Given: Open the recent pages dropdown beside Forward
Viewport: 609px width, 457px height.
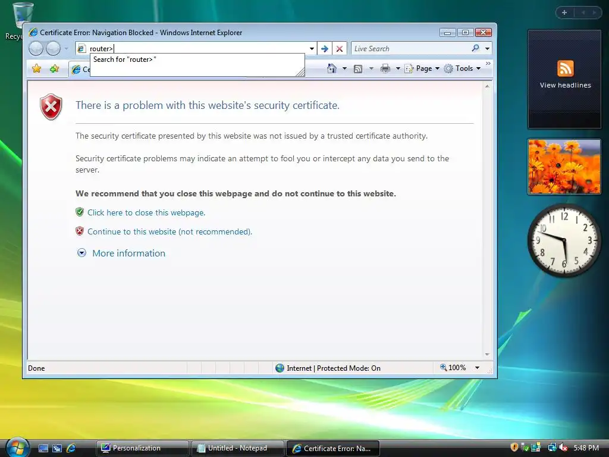Looking at the screenshot, I should click(x=67, y=49).
